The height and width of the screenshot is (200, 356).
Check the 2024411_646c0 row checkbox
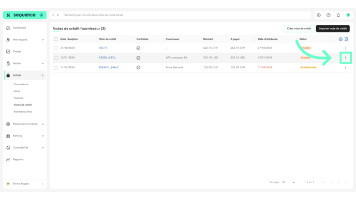coord(56,68)
